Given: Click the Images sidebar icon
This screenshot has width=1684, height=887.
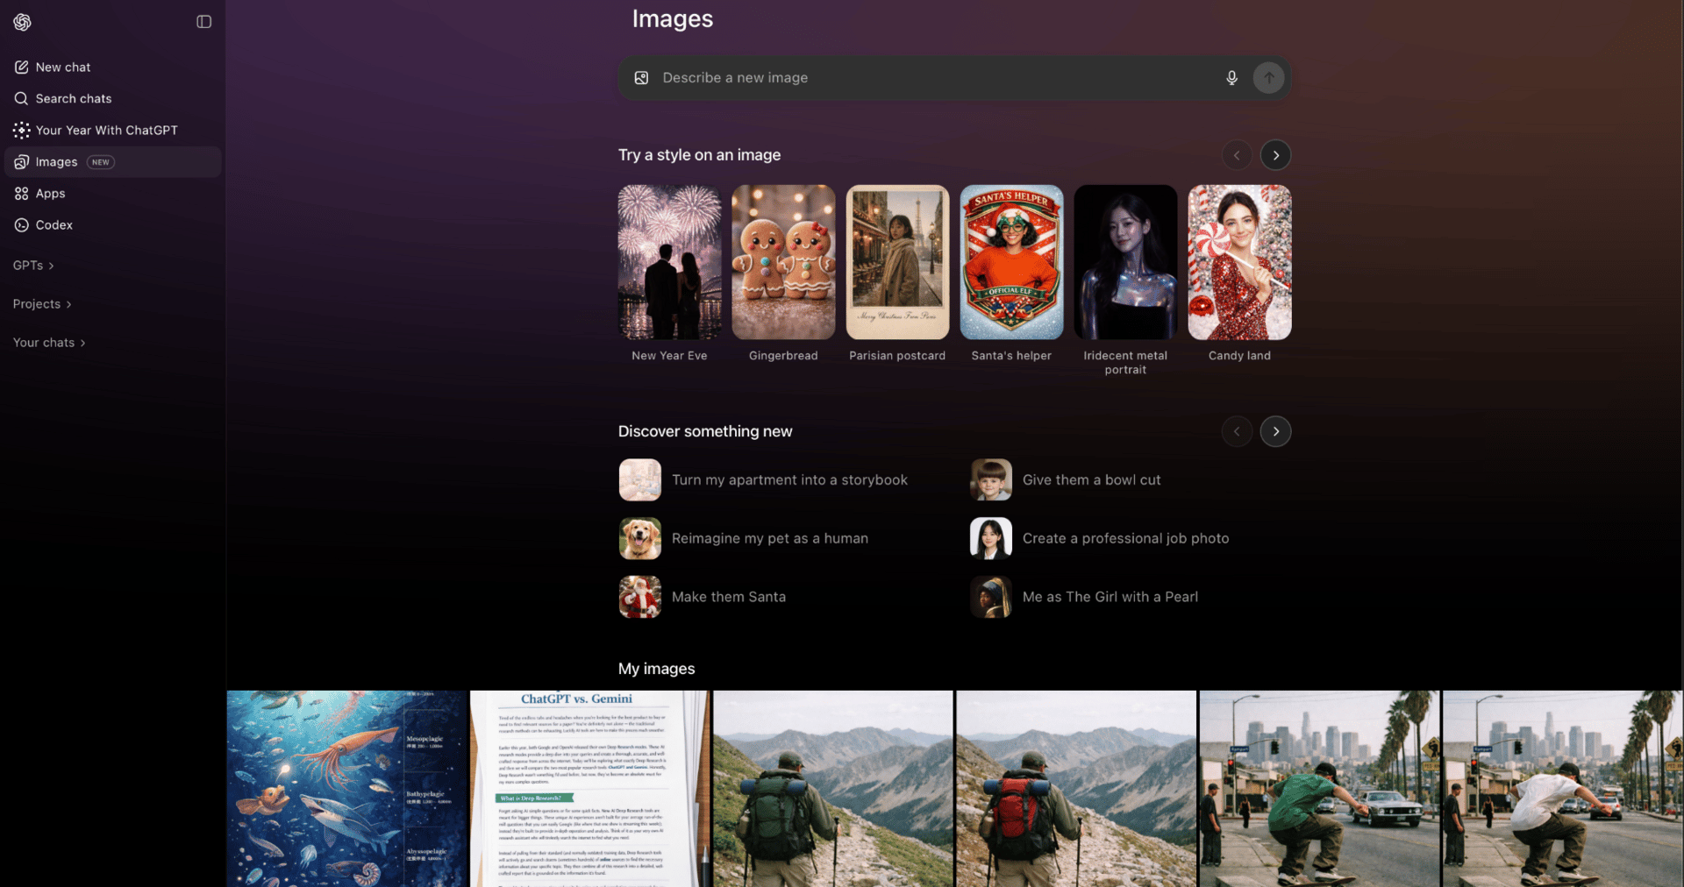Looking at the screenshot, I should point(22,162).
